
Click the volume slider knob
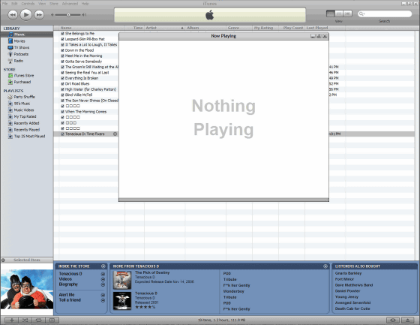pyautogui.click(x=68, y=15)
